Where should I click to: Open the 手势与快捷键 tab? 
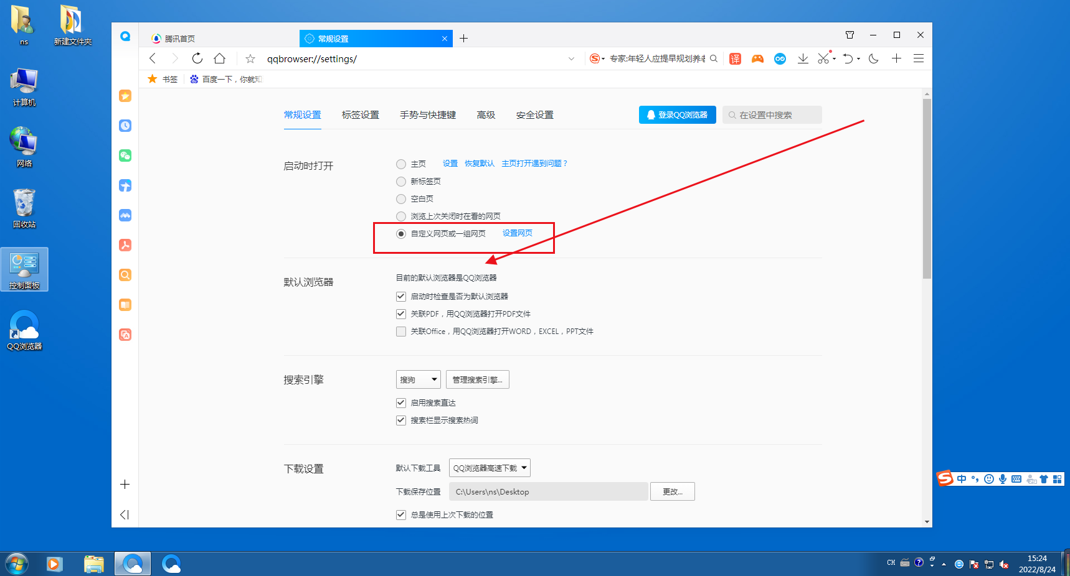428,115
